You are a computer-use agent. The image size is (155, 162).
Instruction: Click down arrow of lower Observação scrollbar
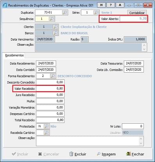pos(141,144)
